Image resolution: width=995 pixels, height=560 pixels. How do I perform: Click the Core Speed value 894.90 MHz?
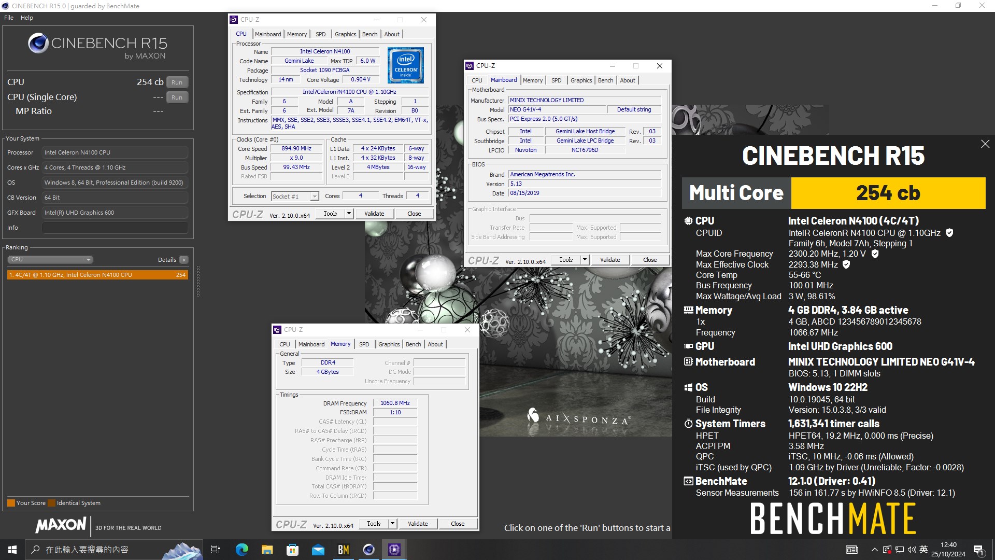296,148
